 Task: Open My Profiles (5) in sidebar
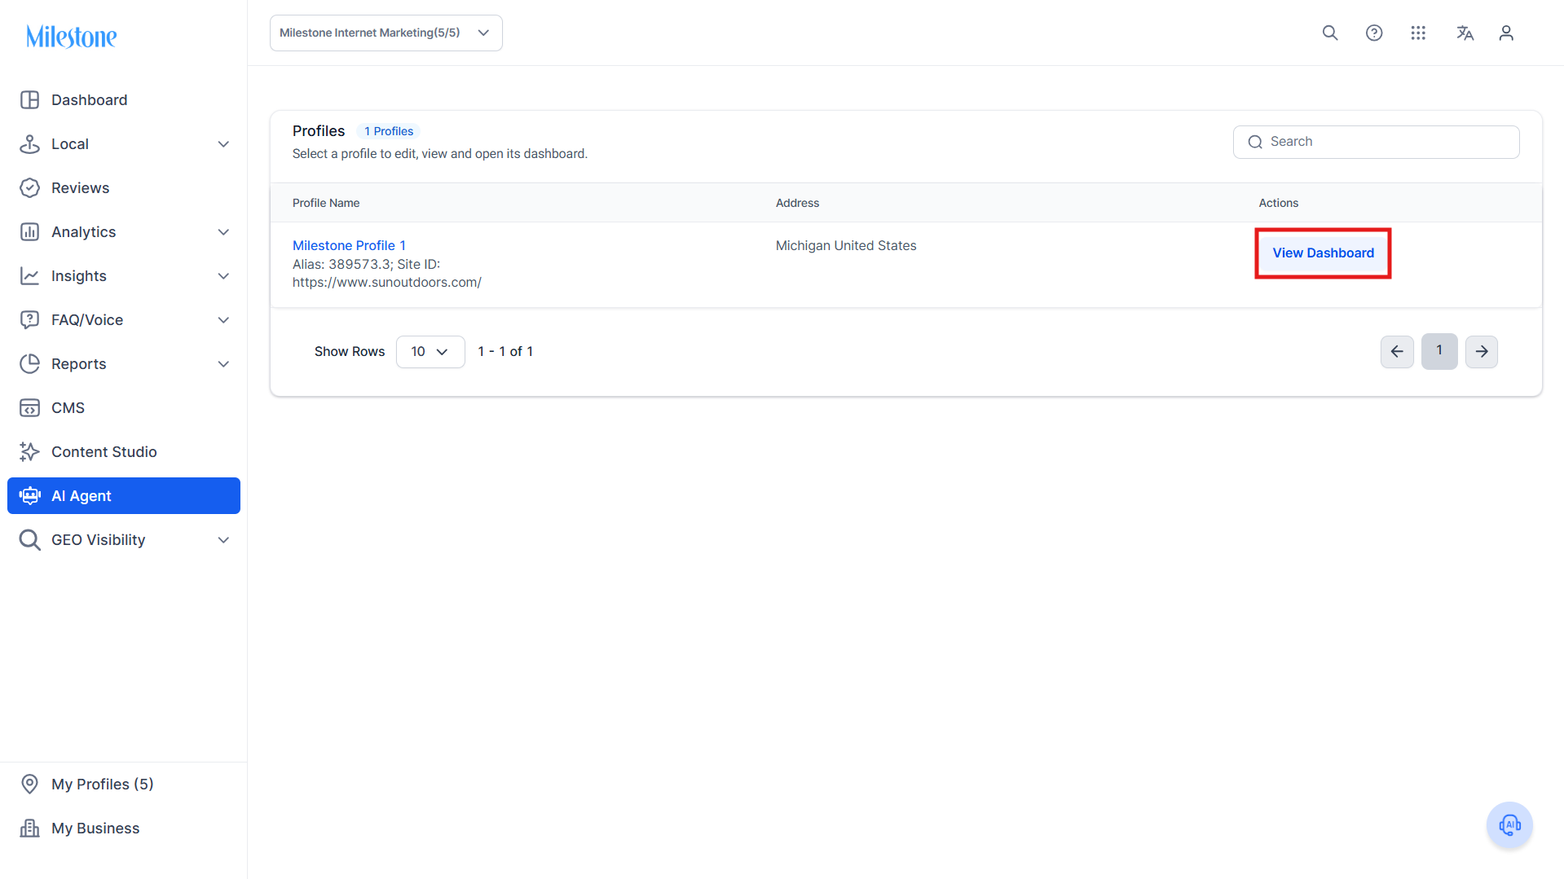point(124,785)
